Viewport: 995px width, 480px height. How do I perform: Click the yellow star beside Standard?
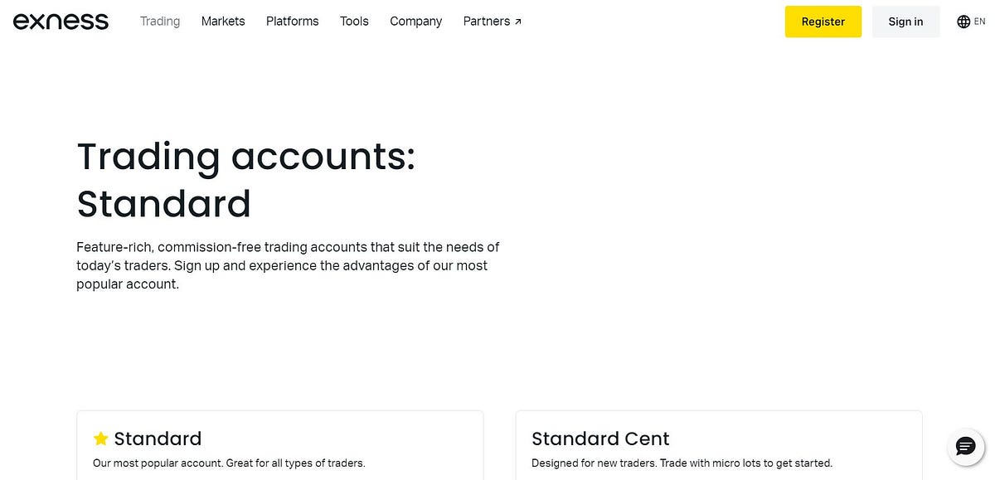100,438
